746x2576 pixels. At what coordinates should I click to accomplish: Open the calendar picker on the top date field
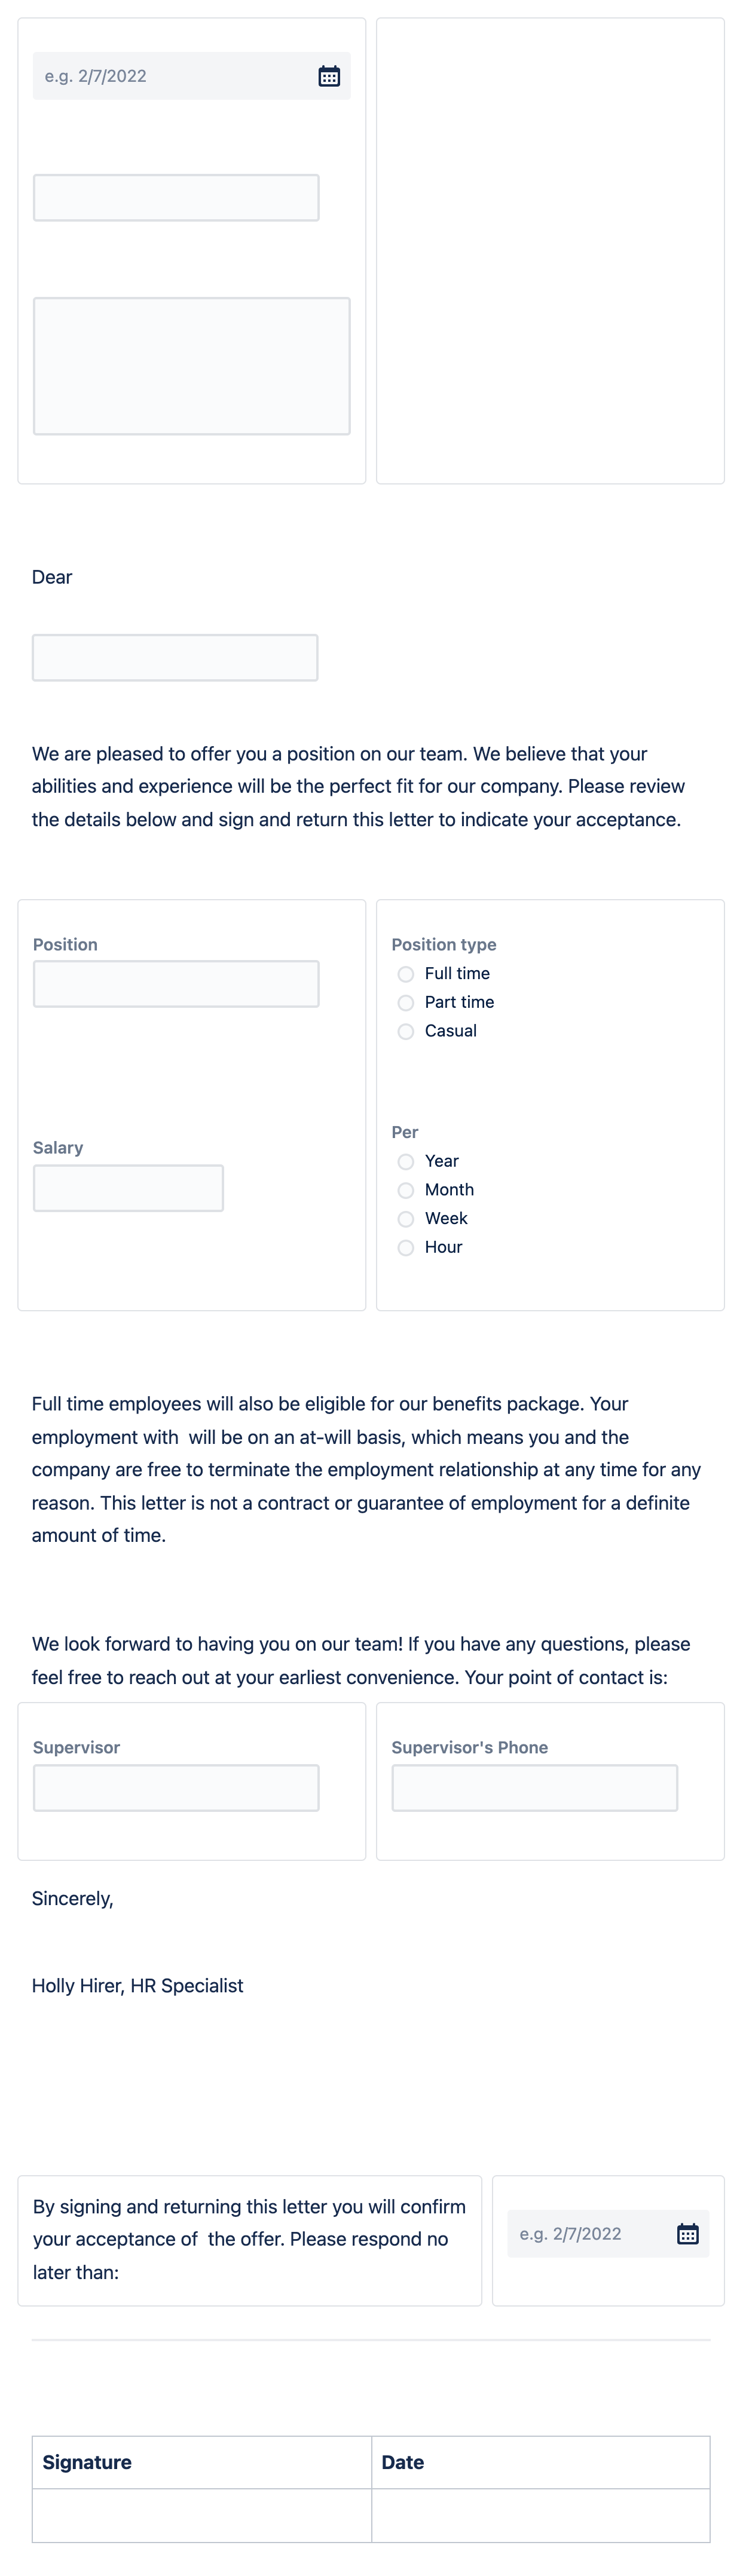[x=330, y=75]
